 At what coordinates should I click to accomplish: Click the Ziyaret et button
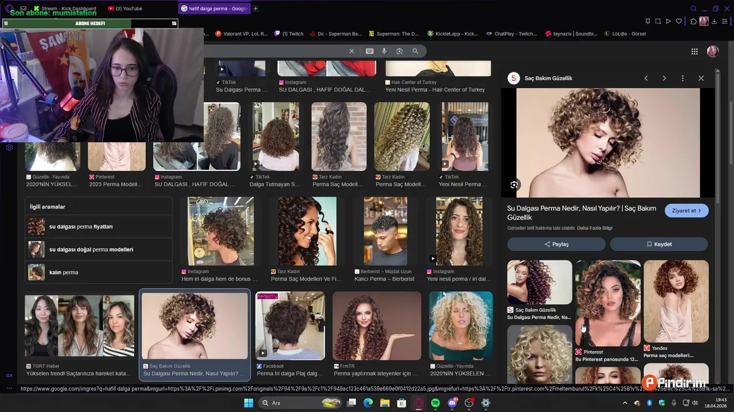coord(686,211)
